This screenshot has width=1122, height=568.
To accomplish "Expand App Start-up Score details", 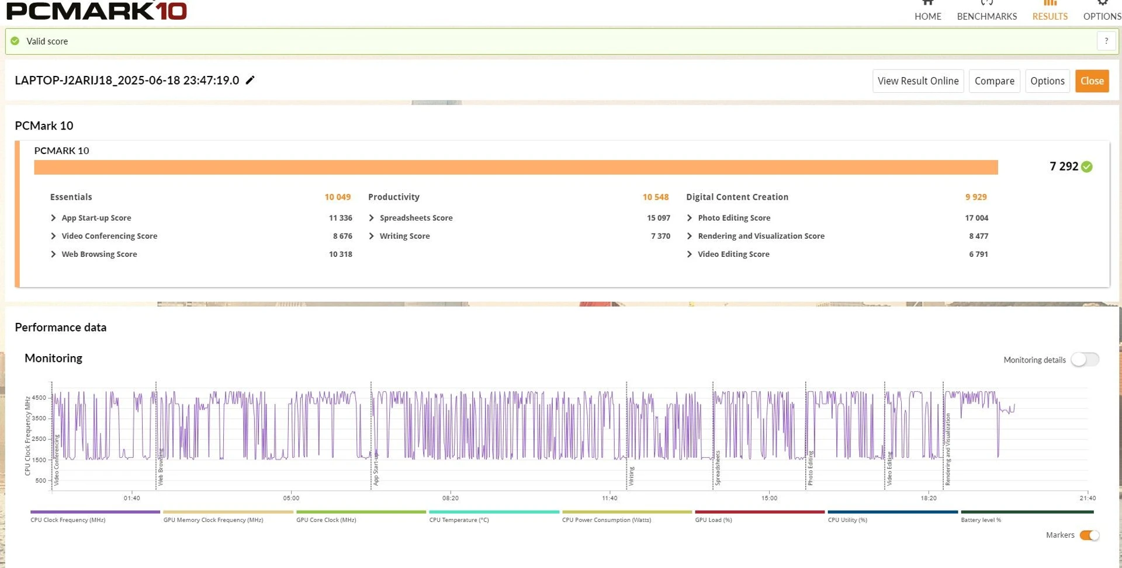I will pos(53,218).
